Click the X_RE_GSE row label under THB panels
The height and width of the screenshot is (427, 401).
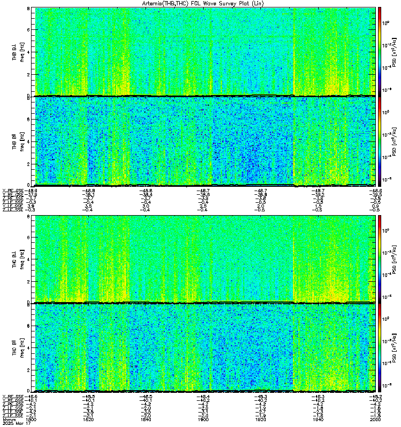point(13,191)
